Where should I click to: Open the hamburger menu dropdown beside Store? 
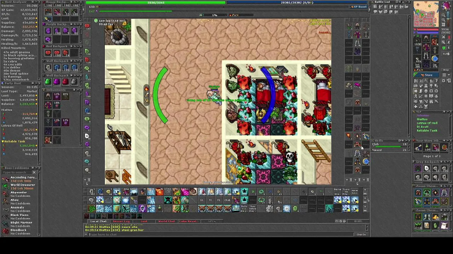tap(446, 75)
